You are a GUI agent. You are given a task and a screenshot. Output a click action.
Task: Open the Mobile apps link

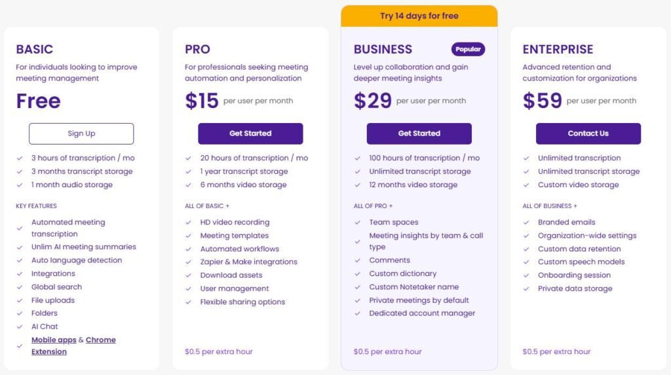tap(54, 340)
